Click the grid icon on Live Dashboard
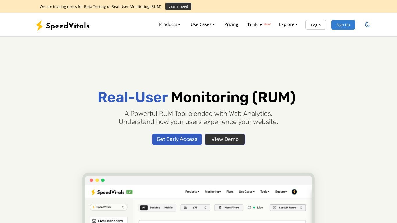The width and height of the screenshot is (397, 223). 94,221
